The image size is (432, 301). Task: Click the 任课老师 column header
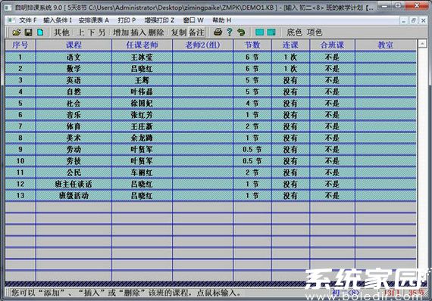point(142,45)
